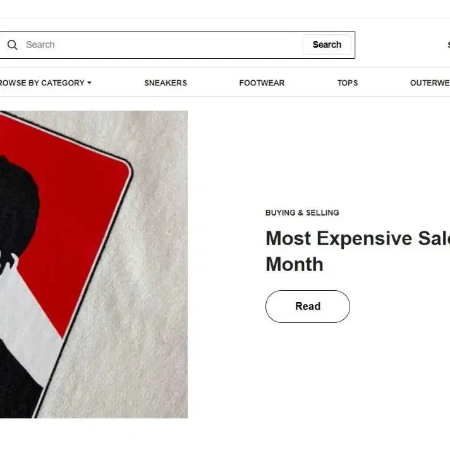Open the Outerwear category link

(430, 83)
